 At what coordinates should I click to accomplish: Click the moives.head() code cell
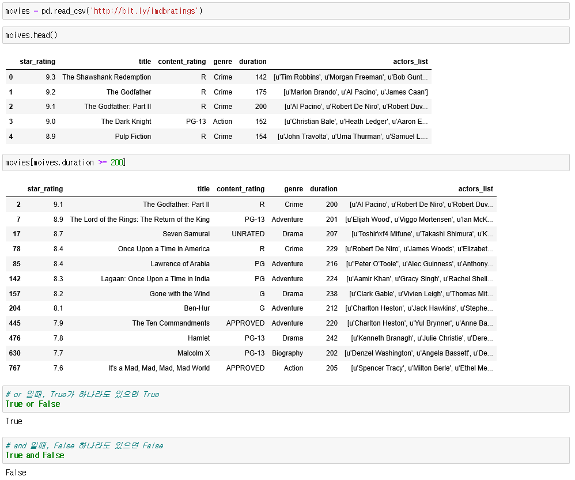pyautogui.click(x=286, y=35)
